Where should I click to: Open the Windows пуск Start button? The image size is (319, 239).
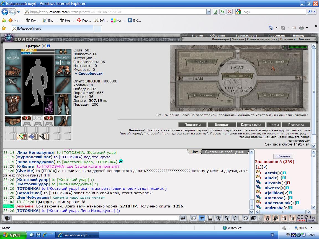tap(13, 235)
